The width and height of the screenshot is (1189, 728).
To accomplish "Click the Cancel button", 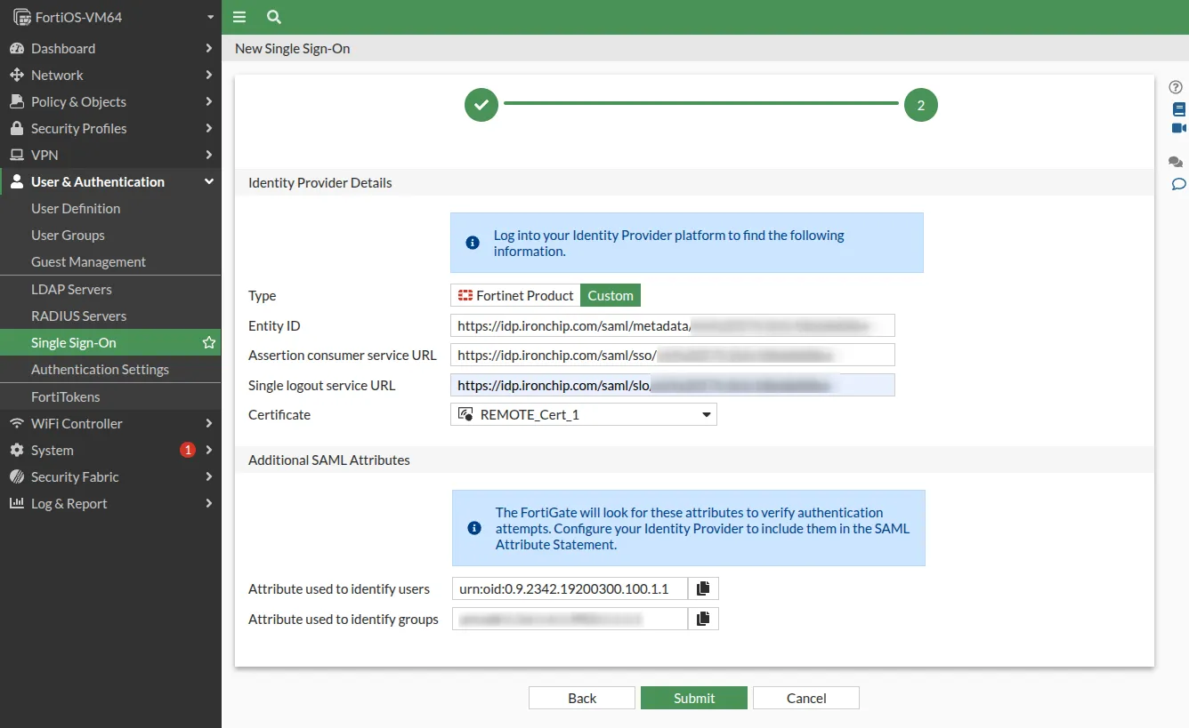I will pyautogui.click(x=806, y=698).
